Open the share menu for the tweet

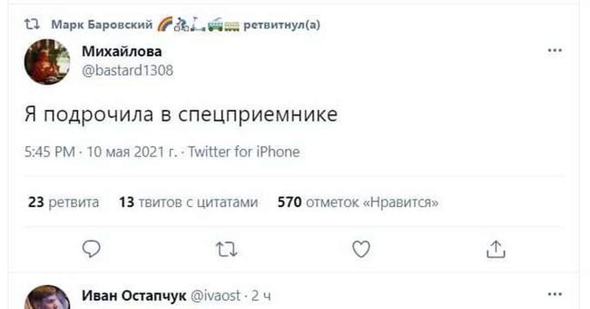click(x=496, y=249)
